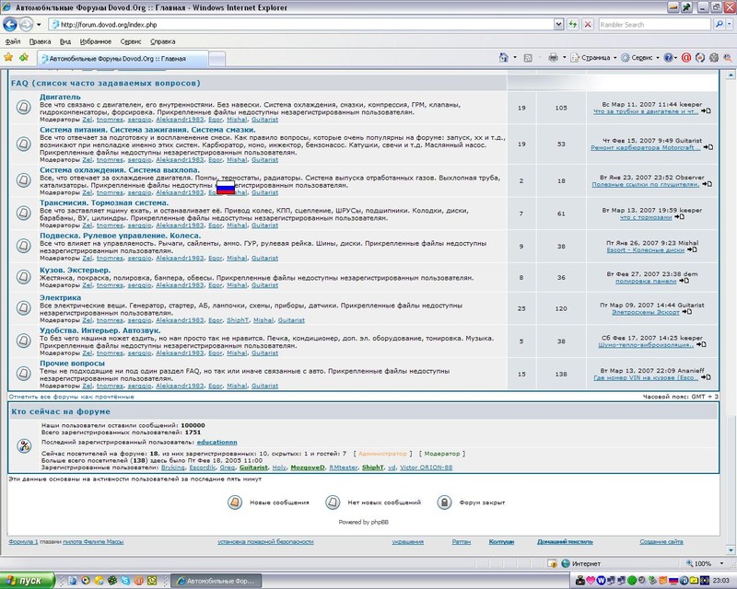Screen dimensions: 737x589
Task: Open the Правка menu
Action: (x=40, y=41)
